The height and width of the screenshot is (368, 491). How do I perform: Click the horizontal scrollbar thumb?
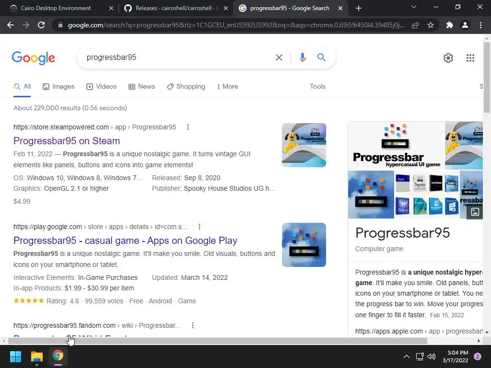coord(217,341)
